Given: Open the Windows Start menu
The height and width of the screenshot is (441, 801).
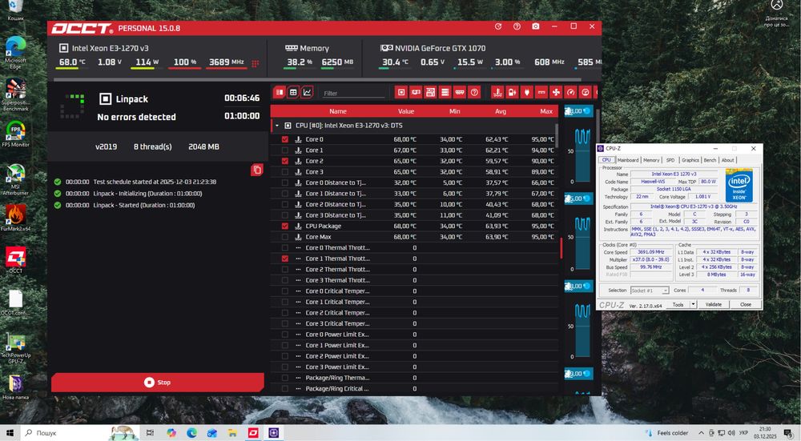Looking at the screenshot, I should point(10,433).
